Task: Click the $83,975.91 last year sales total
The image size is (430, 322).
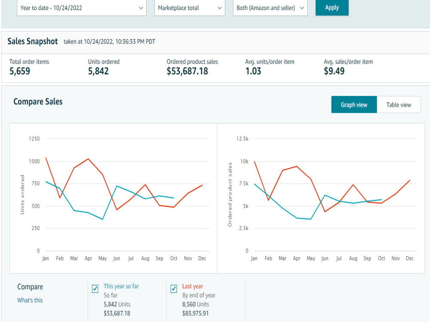Action: click(x=195, y=313)
